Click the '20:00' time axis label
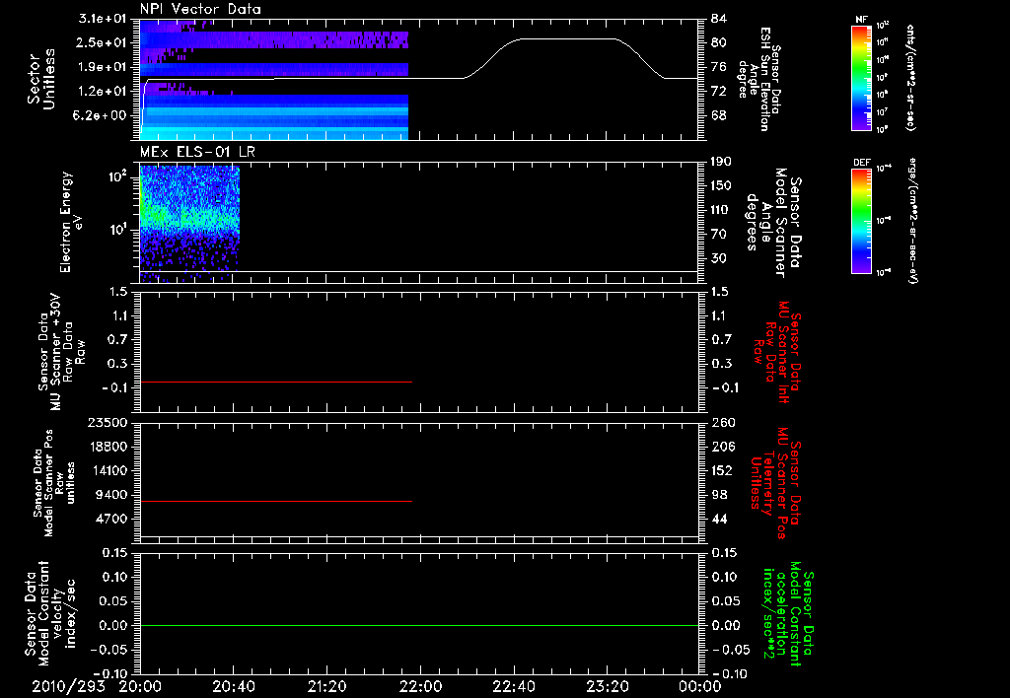Viewport: 1010px width, 698px height. click(140, 686)
